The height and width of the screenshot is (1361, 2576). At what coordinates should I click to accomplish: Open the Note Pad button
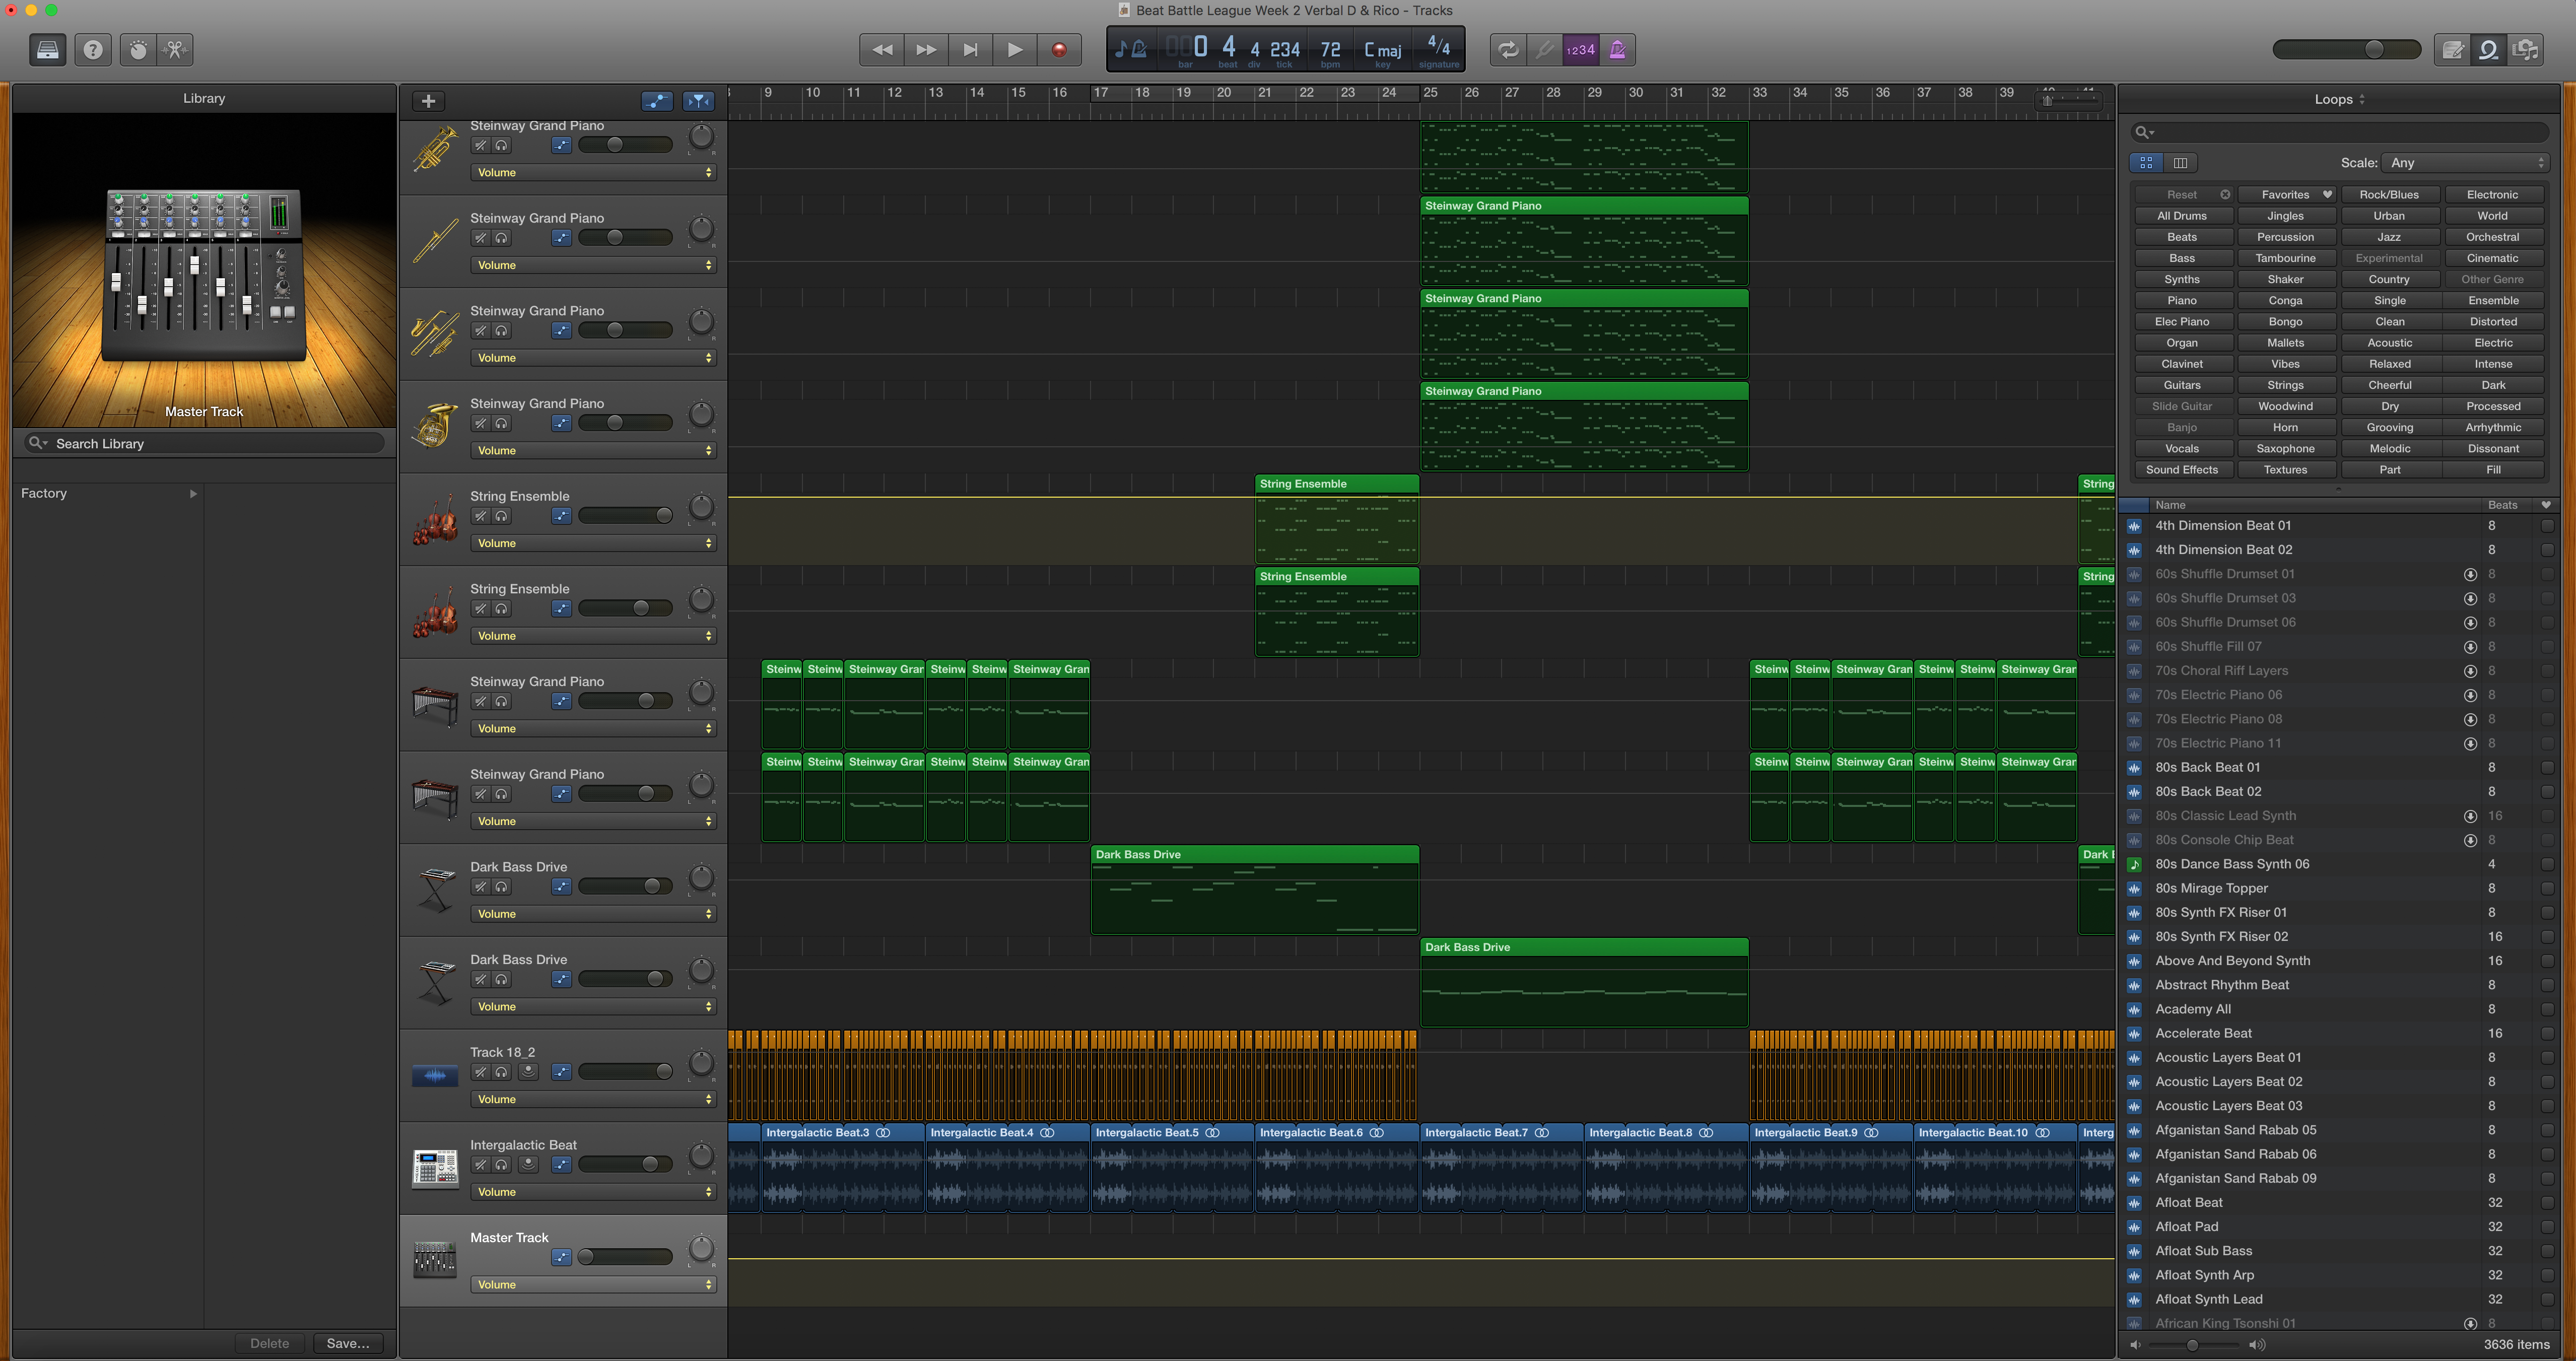point(2452,50)
